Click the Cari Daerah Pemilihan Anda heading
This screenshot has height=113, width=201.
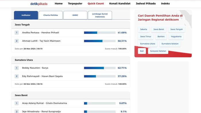(x=160, y=18)
